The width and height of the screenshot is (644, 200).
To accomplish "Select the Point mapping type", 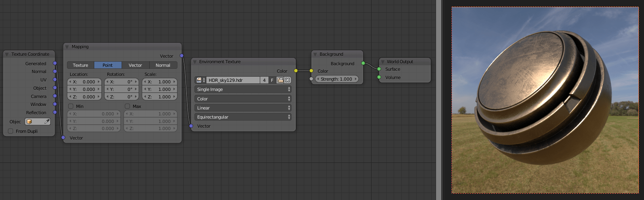I will (108, 65).
